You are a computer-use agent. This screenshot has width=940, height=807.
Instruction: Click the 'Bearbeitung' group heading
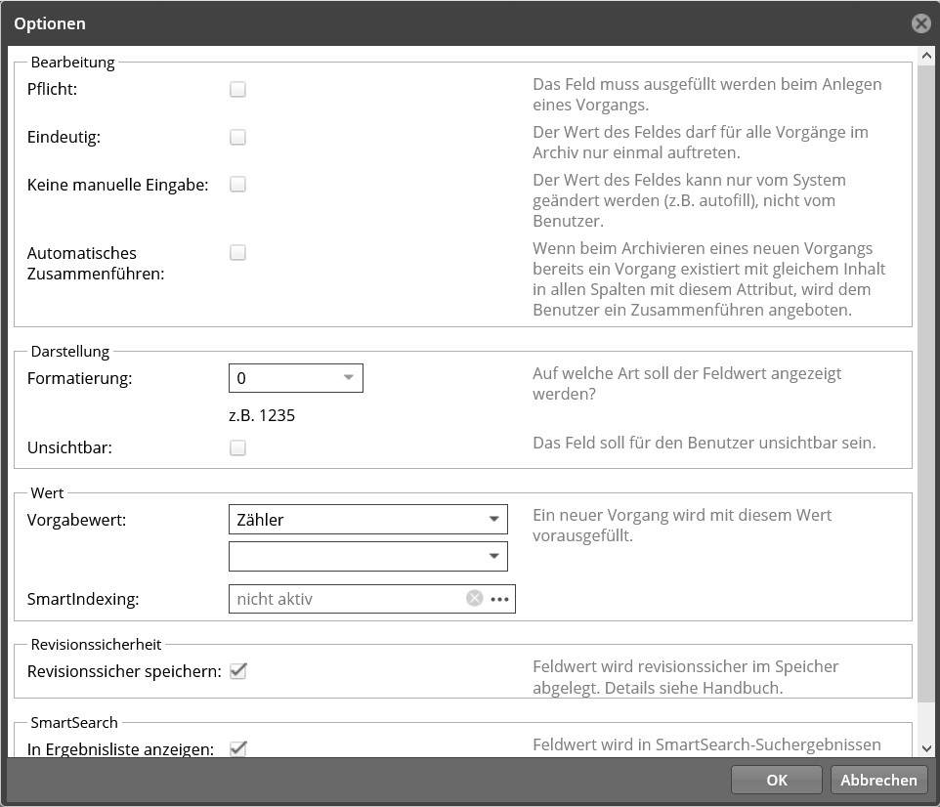(72, 63)
